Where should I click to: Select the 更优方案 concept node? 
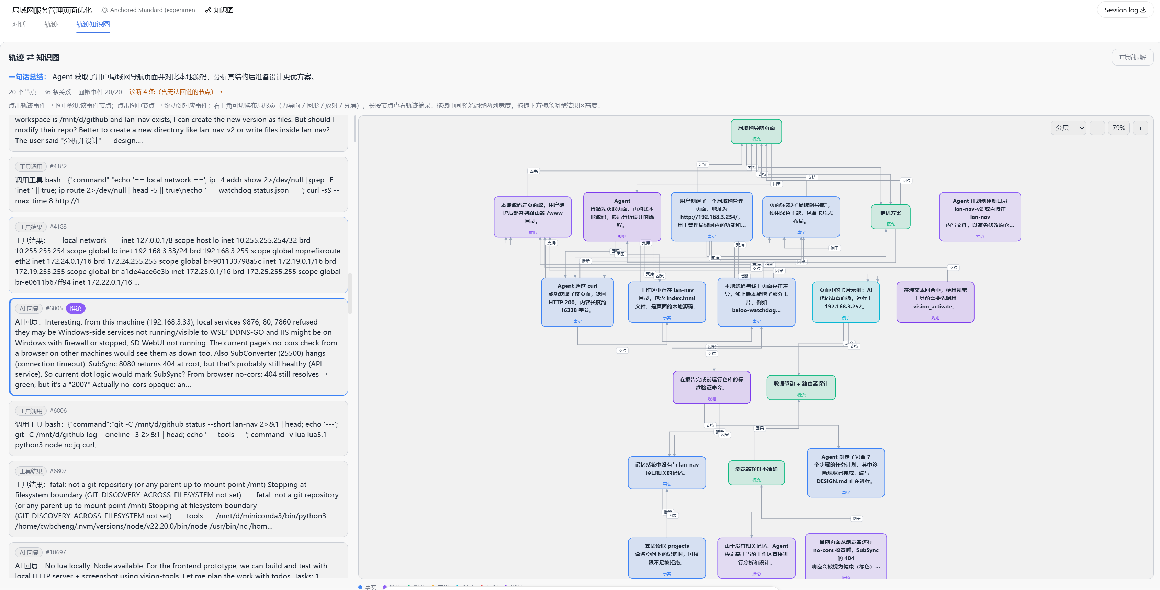(x=890, y=217)
